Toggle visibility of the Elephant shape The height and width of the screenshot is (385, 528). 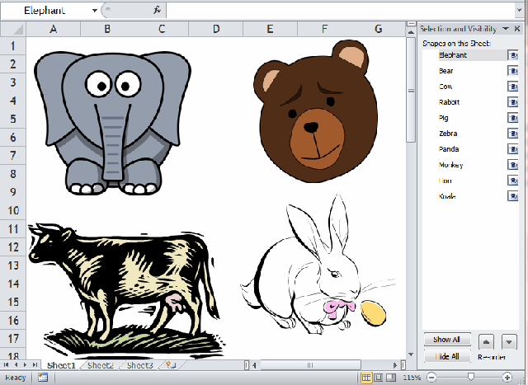click(512, 55)
